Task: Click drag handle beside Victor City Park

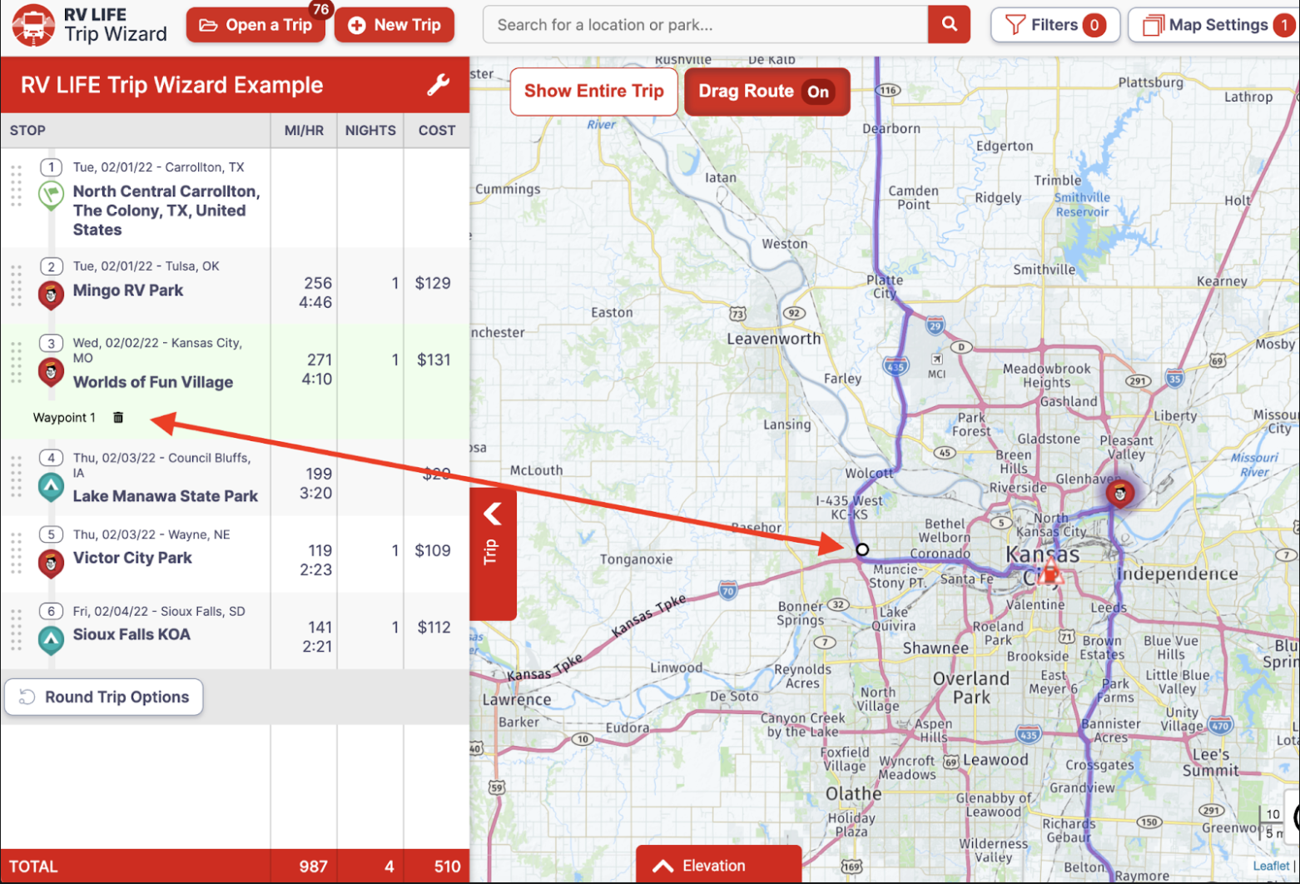Action: pyautogui.click(x=16, y=554)
